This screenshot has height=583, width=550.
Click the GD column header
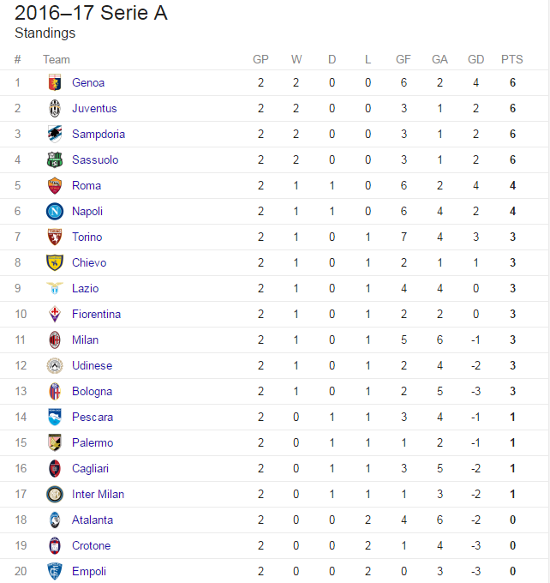click(x=475, y=59)
